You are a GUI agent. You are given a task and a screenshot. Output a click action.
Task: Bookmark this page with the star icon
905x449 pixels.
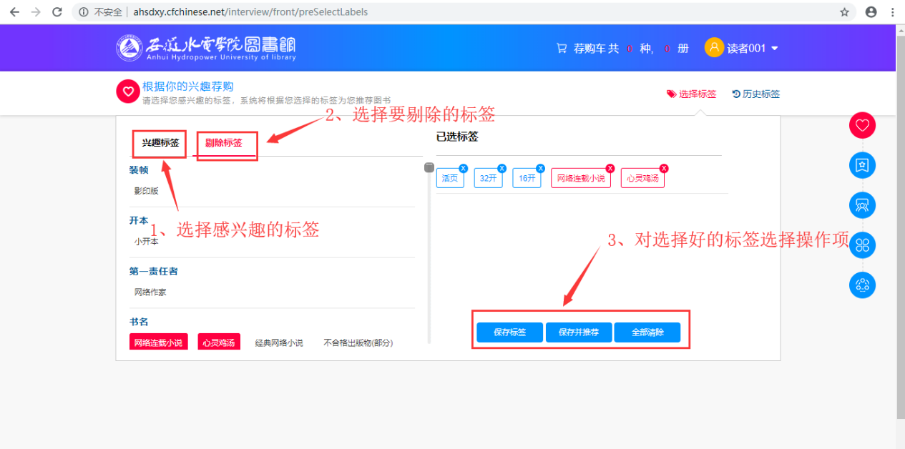coord(844,12)
